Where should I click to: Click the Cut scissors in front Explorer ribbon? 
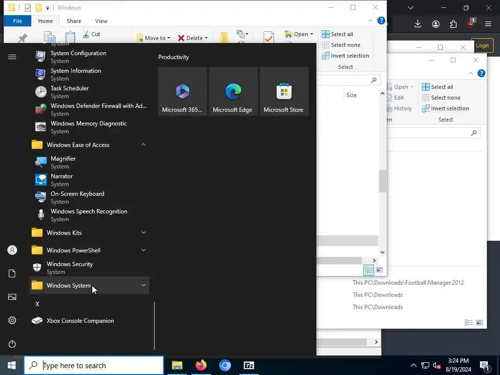(91, 34)
